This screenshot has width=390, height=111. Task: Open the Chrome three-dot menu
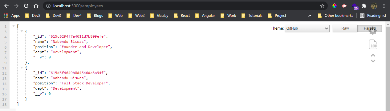384,6
